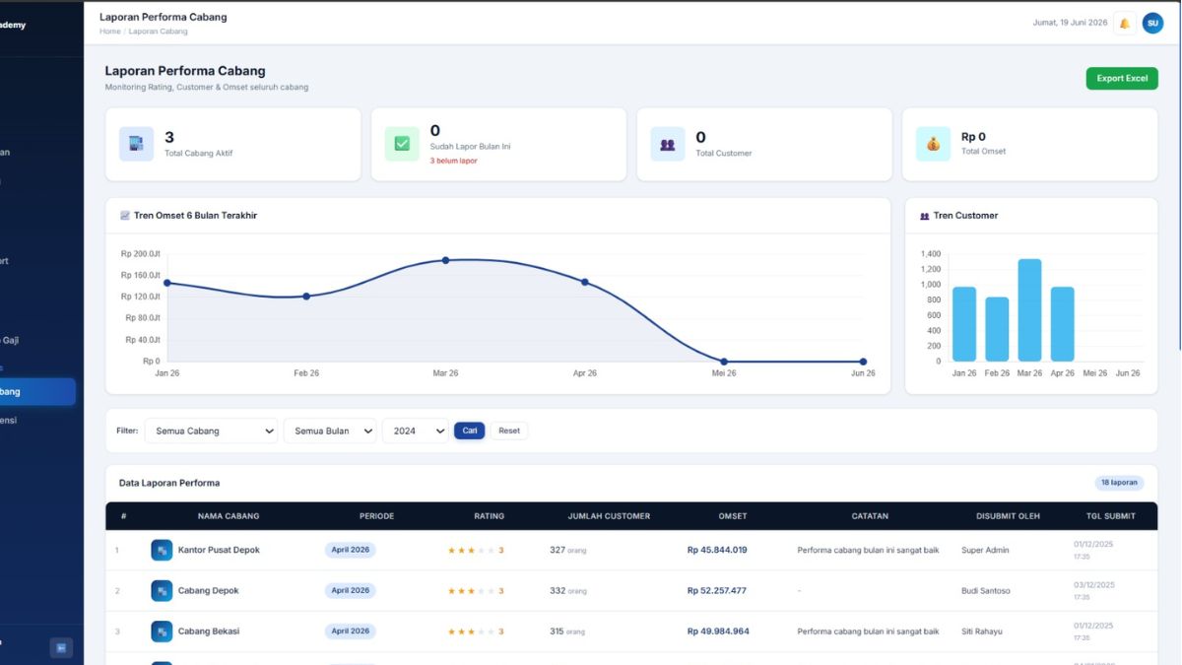
Task: Click the Cabang Bekasi branch name
Action: [209, 632]
